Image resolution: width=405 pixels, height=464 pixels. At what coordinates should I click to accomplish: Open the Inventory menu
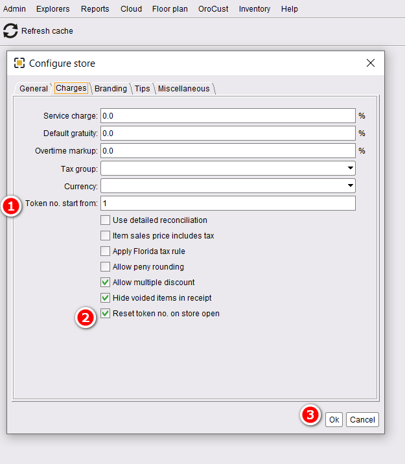255,9
